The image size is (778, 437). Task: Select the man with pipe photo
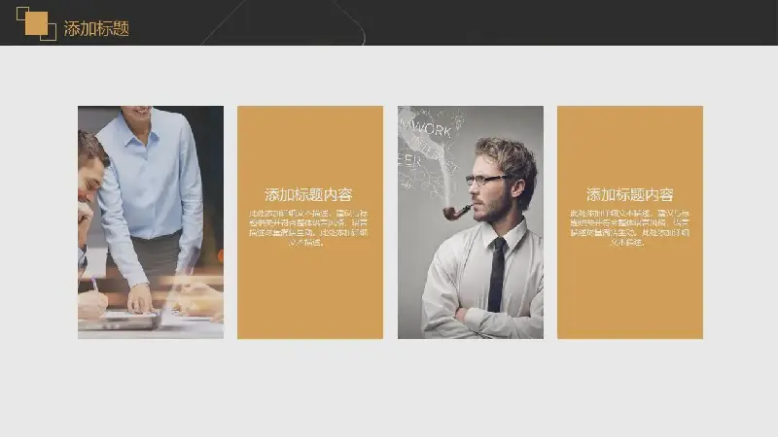[471, 222]
